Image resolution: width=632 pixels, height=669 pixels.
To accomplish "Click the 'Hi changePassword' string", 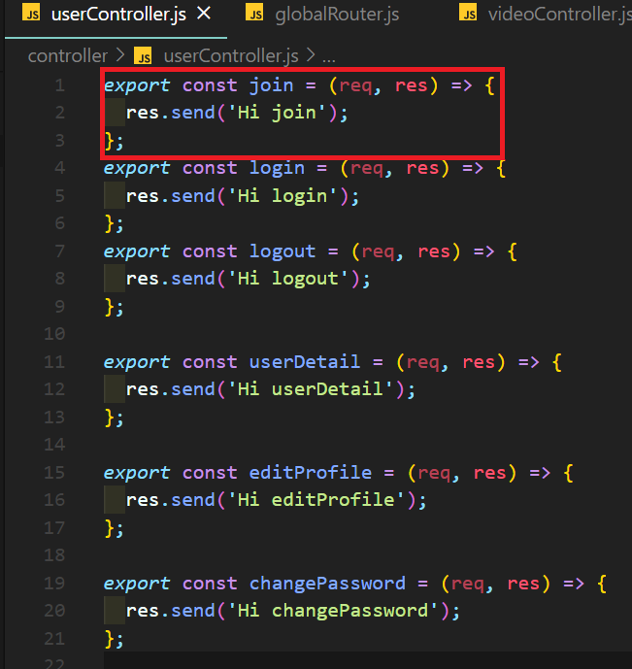I will pyautogui.click(x=333, y=611).
